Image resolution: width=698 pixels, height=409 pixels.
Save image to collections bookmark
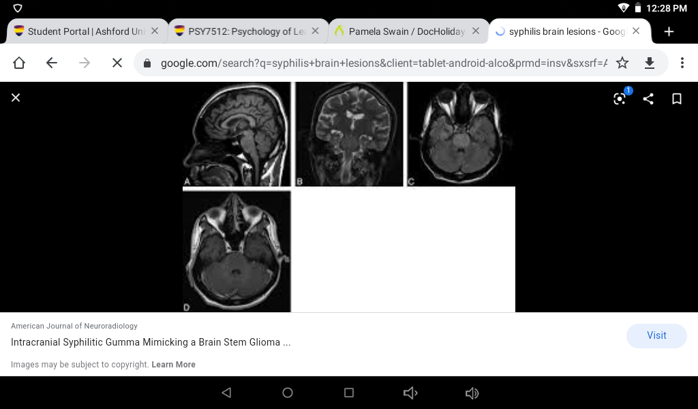[x=677, y=98]
